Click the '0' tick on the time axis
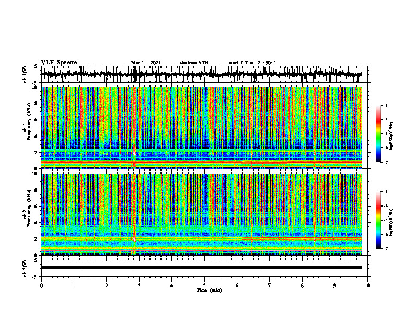 [x=41, y=285]
